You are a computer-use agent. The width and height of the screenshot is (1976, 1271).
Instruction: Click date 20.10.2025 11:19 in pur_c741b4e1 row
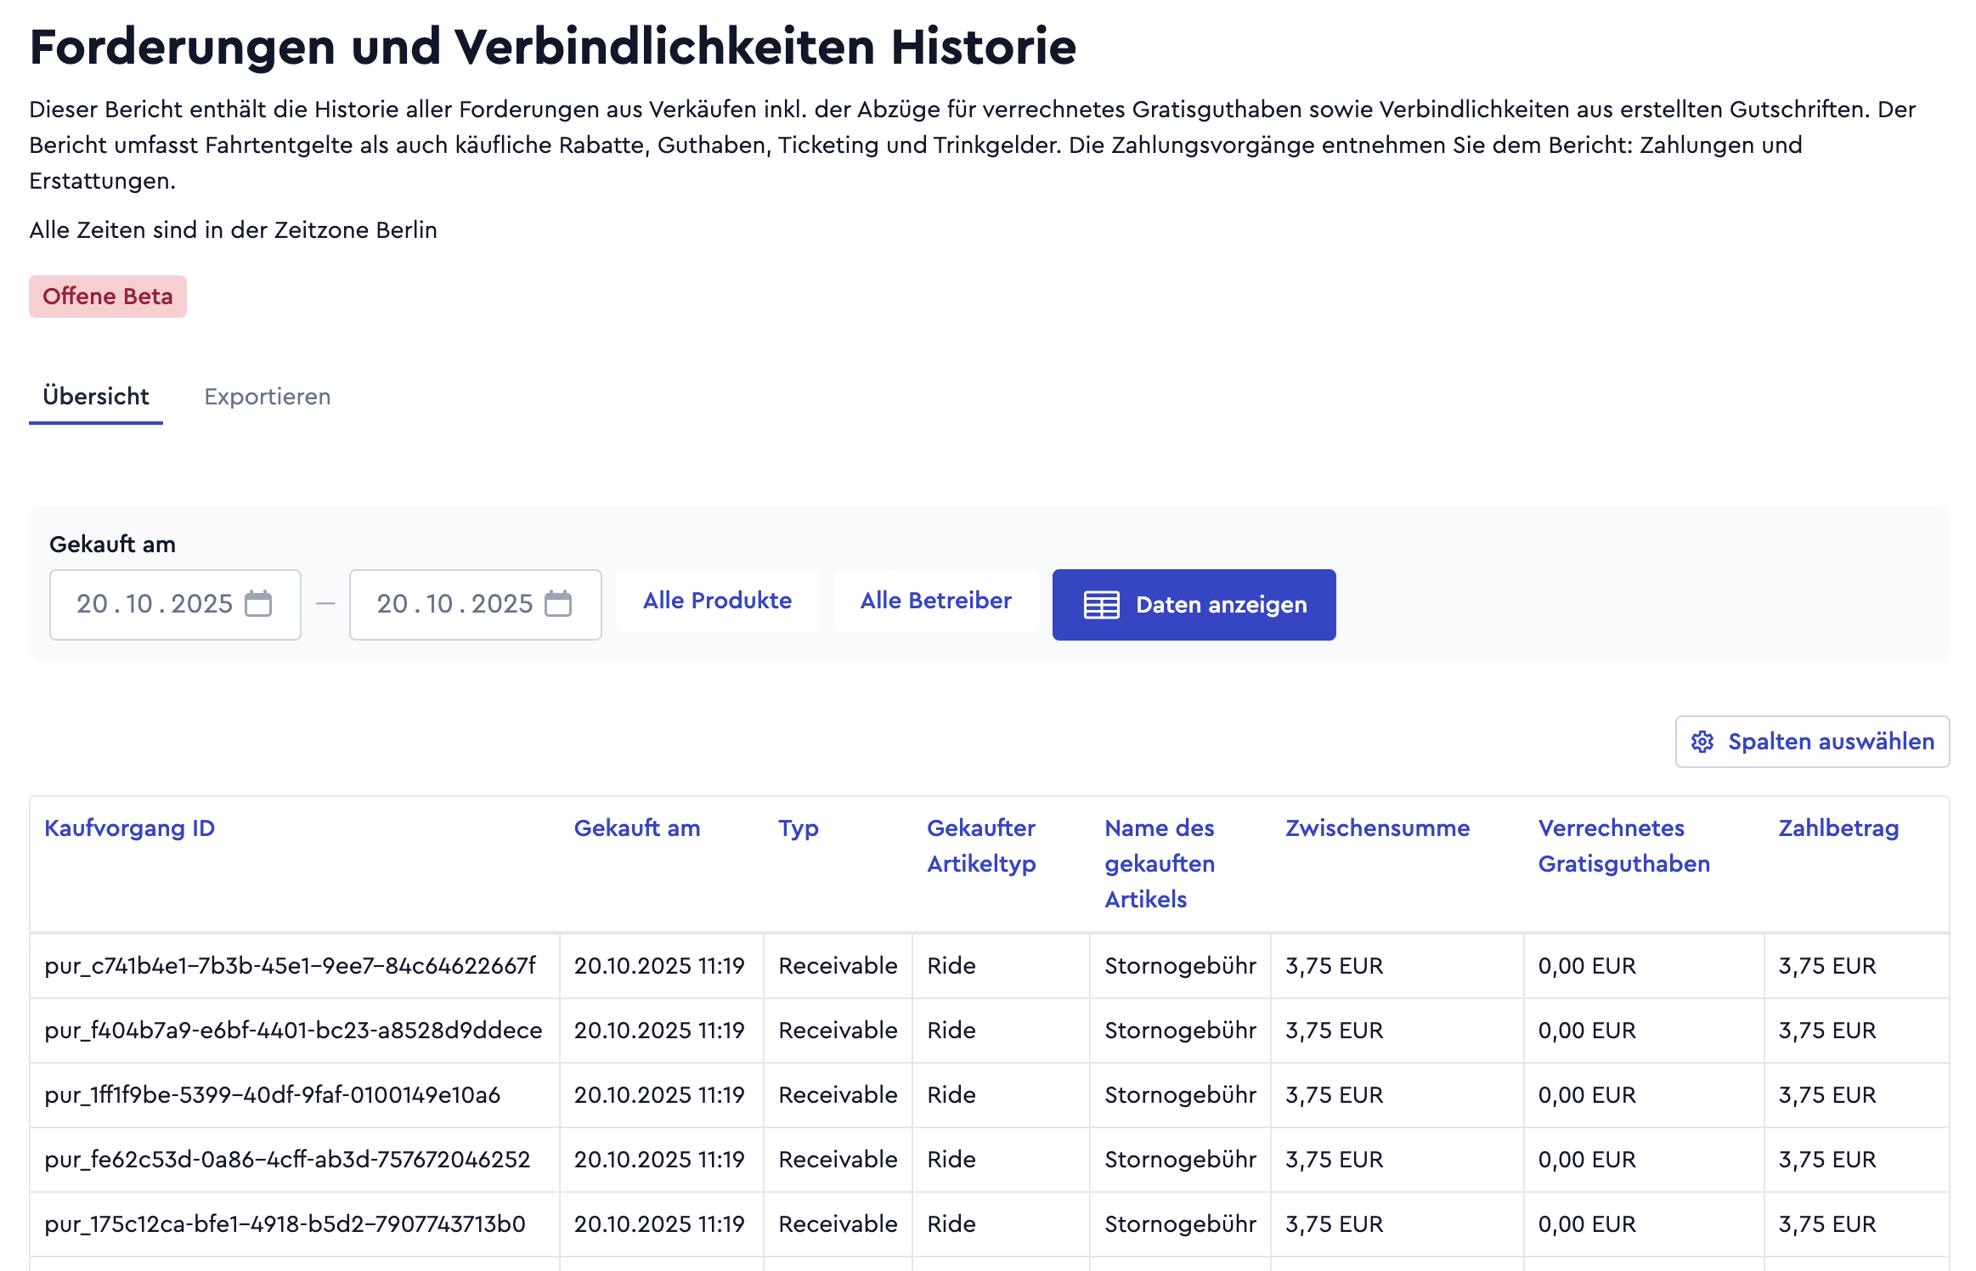coord(659,966)
